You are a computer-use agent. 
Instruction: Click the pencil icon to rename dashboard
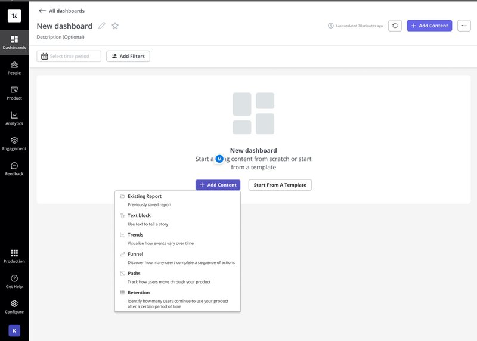pyautogui.click(x=102, y=26)
